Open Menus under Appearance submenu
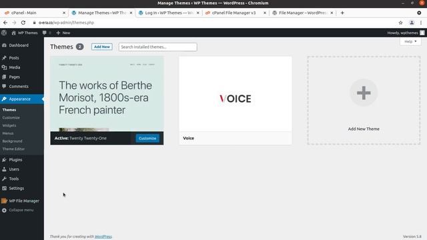This screenshot has height=240, width=427. click(8, 133)
